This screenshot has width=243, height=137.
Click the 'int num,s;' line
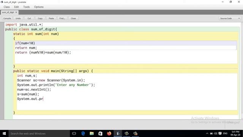(x=27, y=76)
